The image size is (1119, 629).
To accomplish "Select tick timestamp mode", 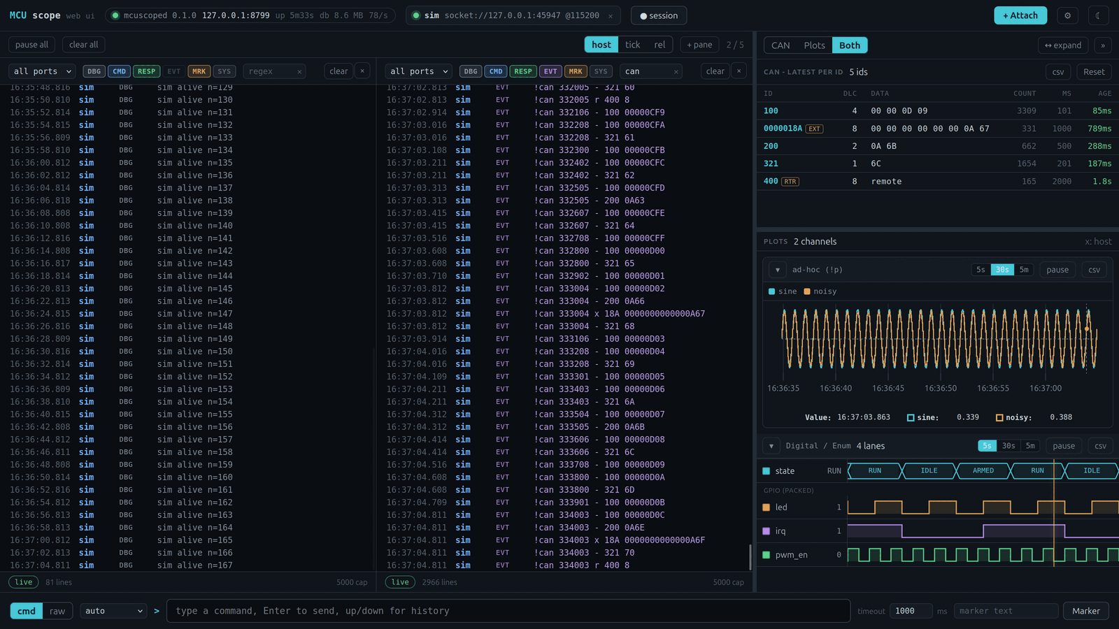I will 632,45.
